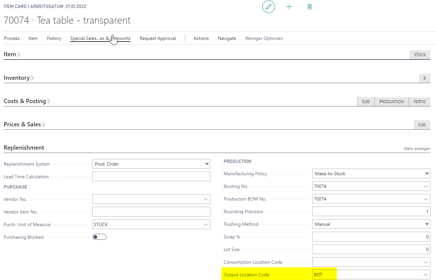Open the Process menu
Image resolution: width=436 pixels, height=280 pixels.
click(x=12, y=38)
